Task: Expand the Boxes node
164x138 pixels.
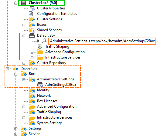Action: pyautogui.click(x=24, y=25)
